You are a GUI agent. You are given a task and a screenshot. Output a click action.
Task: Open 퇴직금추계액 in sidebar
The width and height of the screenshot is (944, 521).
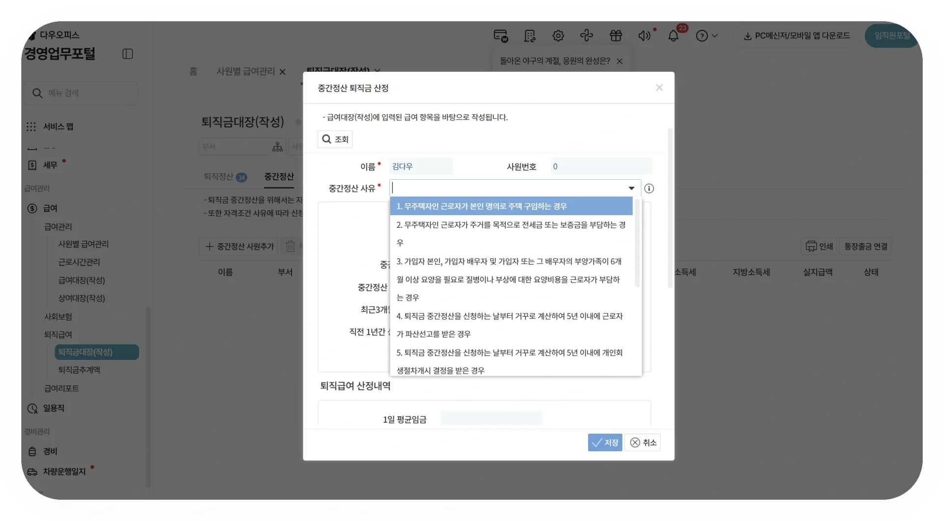point(79,370)
